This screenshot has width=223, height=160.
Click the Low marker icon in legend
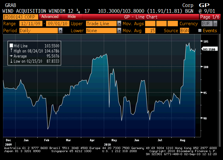click(12, 61)
